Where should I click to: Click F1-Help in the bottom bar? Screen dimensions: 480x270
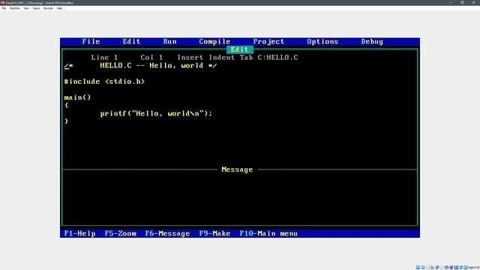click(79, 233)
